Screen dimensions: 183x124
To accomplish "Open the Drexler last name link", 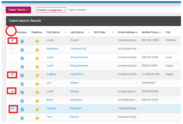I will 74,40.
